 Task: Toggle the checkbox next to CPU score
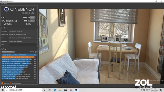(x=36, y=17)
